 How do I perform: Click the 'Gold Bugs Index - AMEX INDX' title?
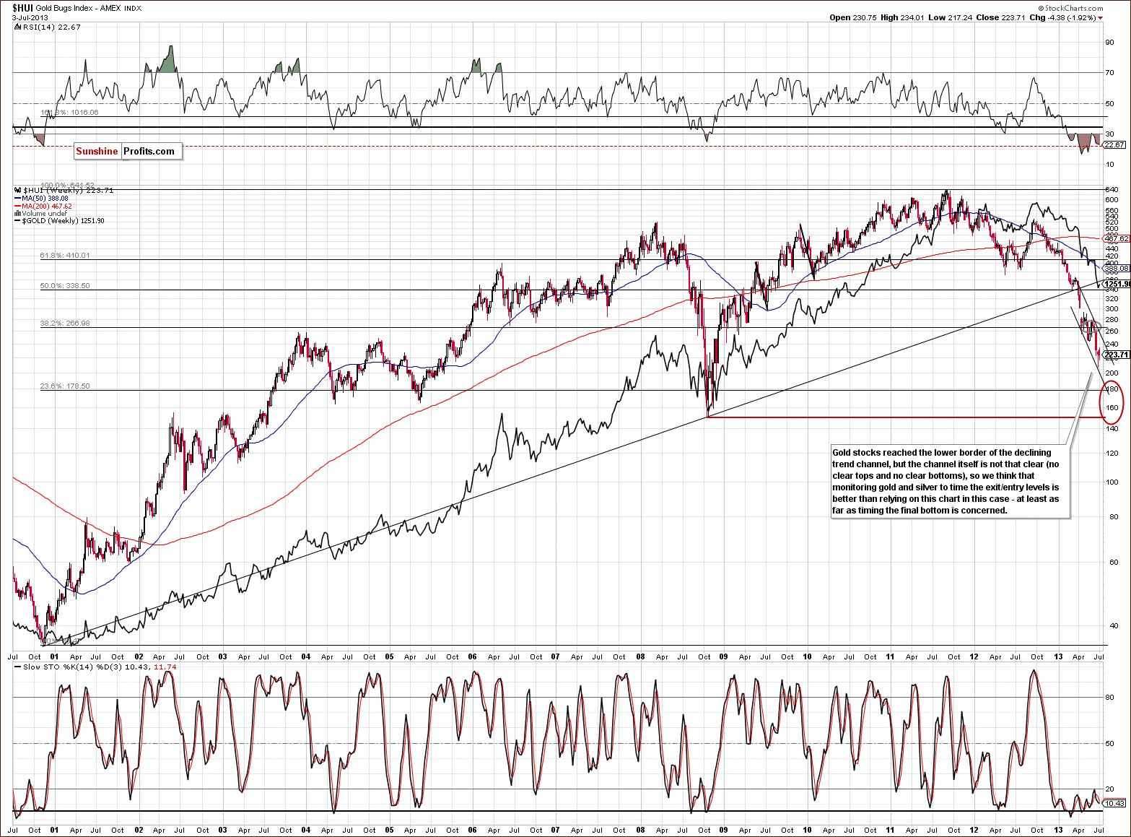89,9
